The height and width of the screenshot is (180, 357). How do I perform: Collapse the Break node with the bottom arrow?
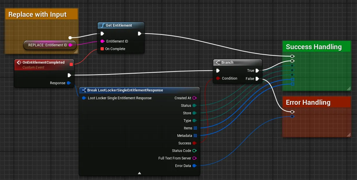click(139, 173)
